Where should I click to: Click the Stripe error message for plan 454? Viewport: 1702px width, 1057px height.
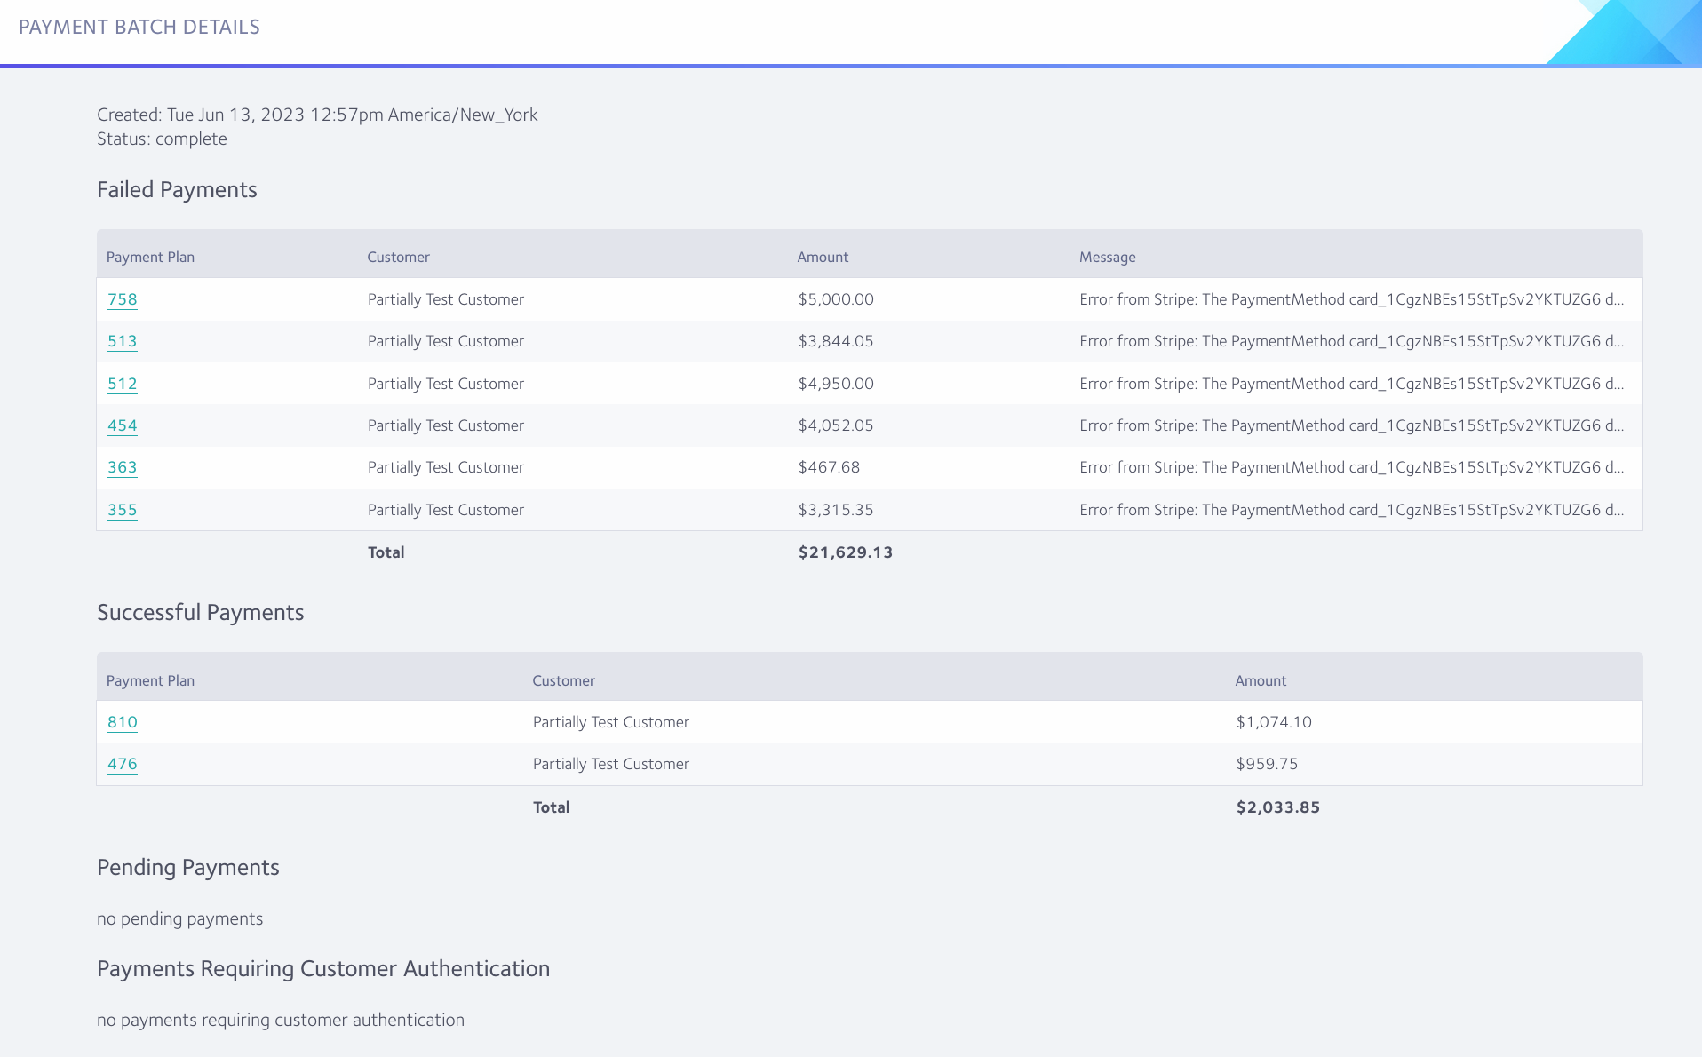[1351, 425]
